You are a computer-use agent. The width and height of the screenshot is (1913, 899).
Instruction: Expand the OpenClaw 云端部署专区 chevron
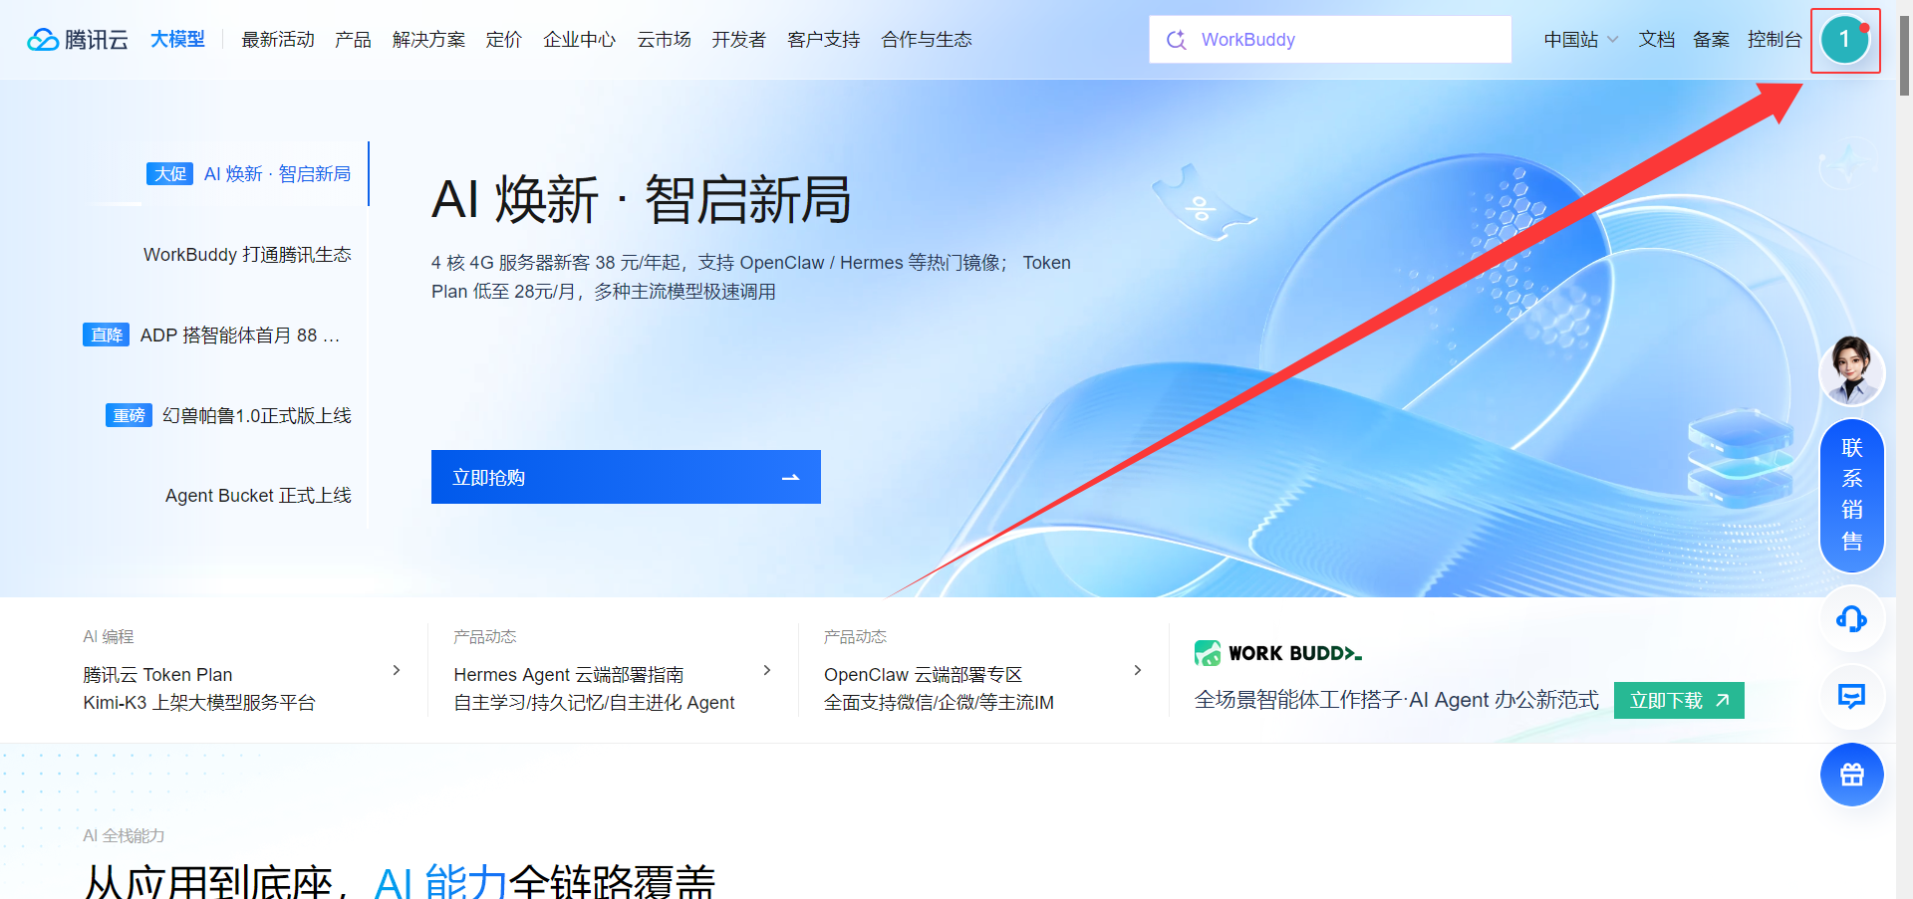click(x=1138, y=671)
